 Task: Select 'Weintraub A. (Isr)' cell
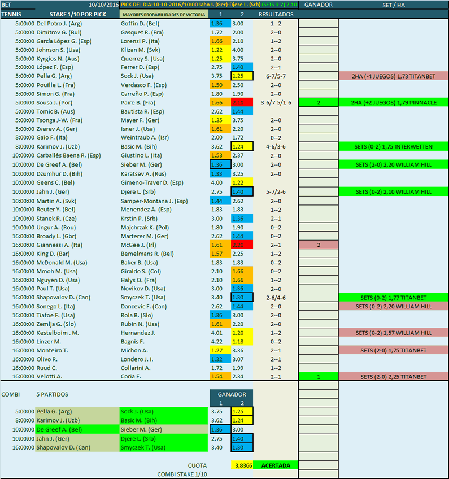click(x=145, y=137)
